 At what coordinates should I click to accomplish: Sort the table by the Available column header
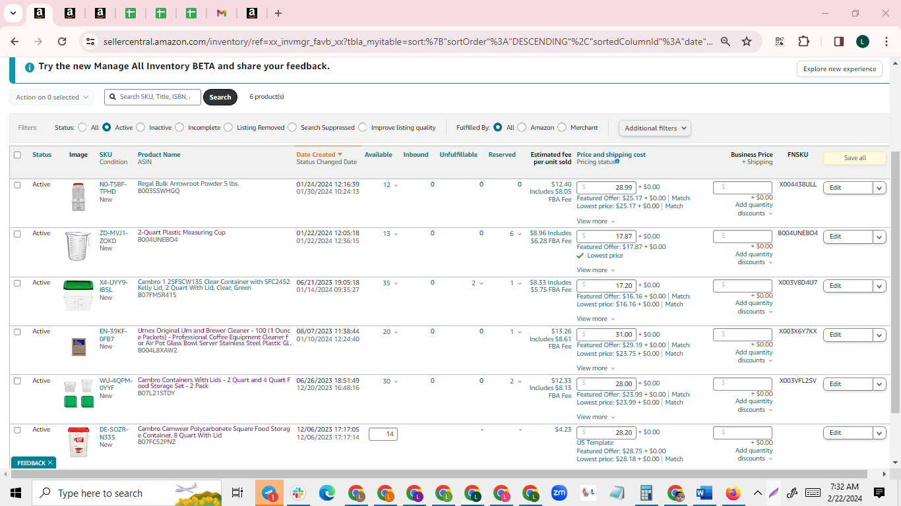click(379, 155)
